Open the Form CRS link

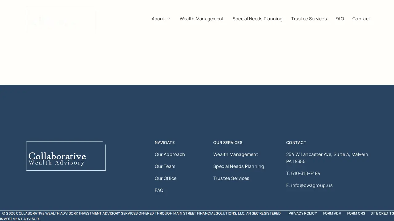click(356, 213)
